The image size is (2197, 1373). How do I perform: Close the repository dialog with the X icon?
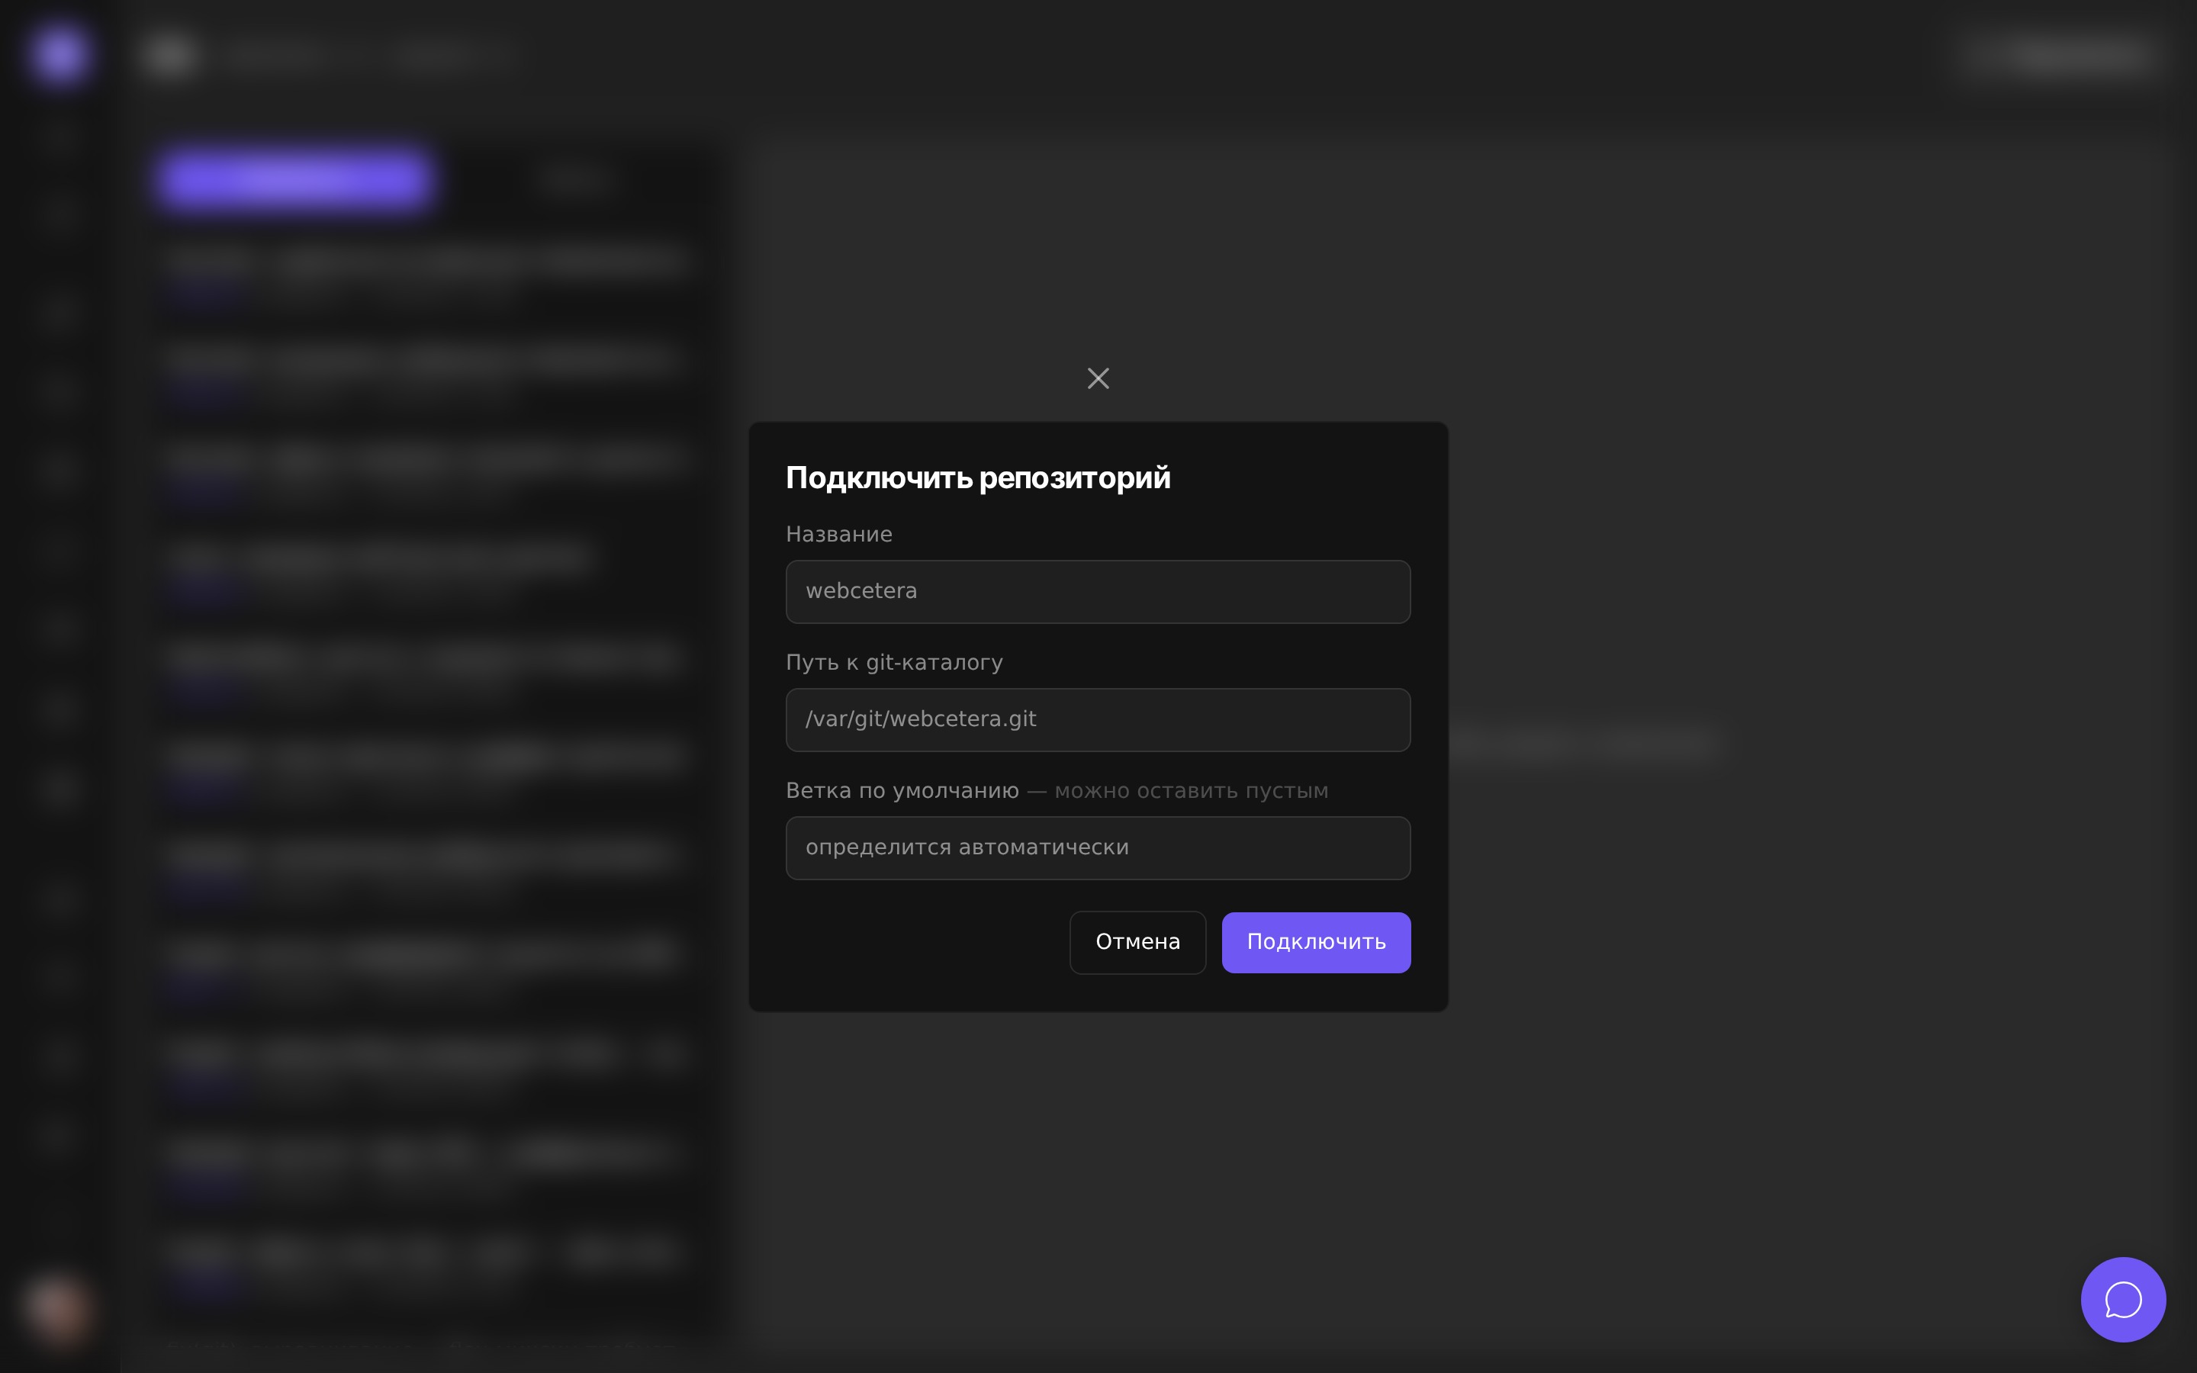coord(1098,378)
